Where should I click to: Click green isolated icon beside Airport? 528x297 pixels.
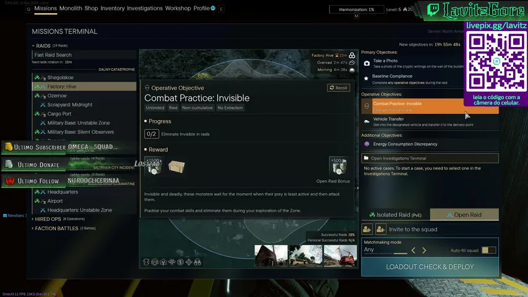tap(37, 201)
